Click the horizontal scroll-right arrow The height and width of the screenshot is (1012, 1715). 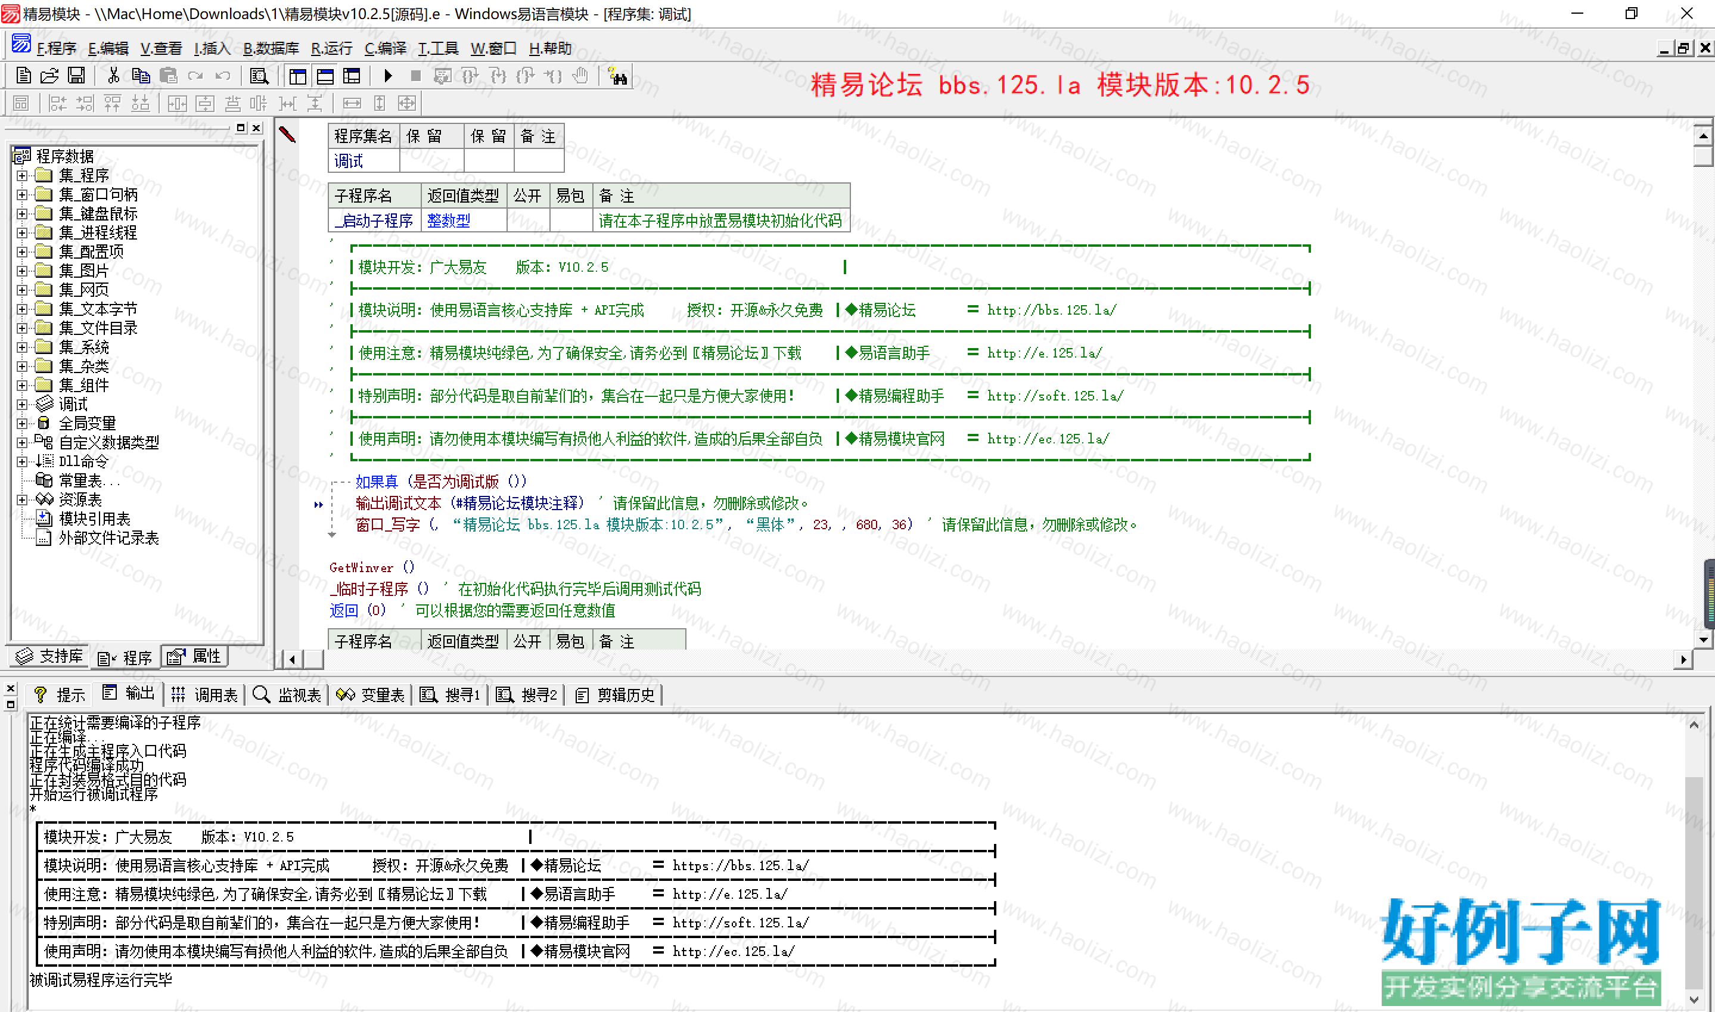click(1683, 659)
